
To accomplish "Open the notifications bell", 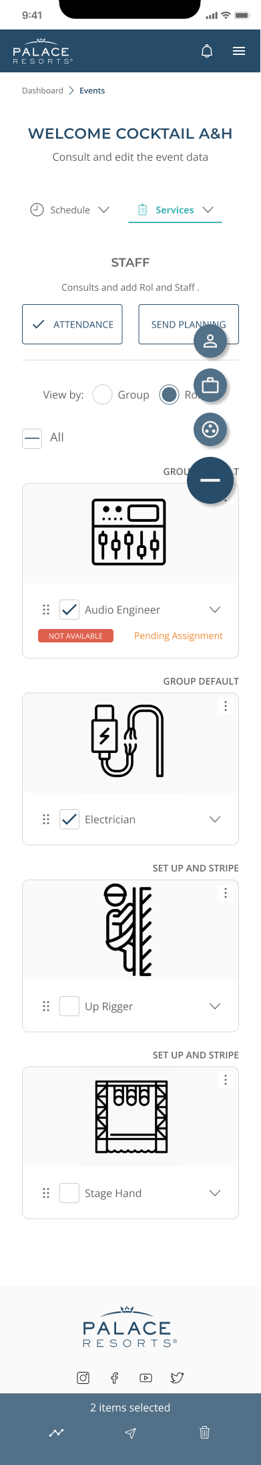I will coord(207,51).
